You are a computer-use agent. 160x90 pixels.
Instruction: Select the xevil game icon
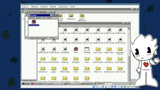[x=76, y=49]
